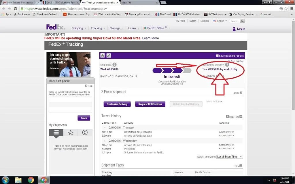Select the shipments list view icon
The image size is (295, 184).
point(56,133)
